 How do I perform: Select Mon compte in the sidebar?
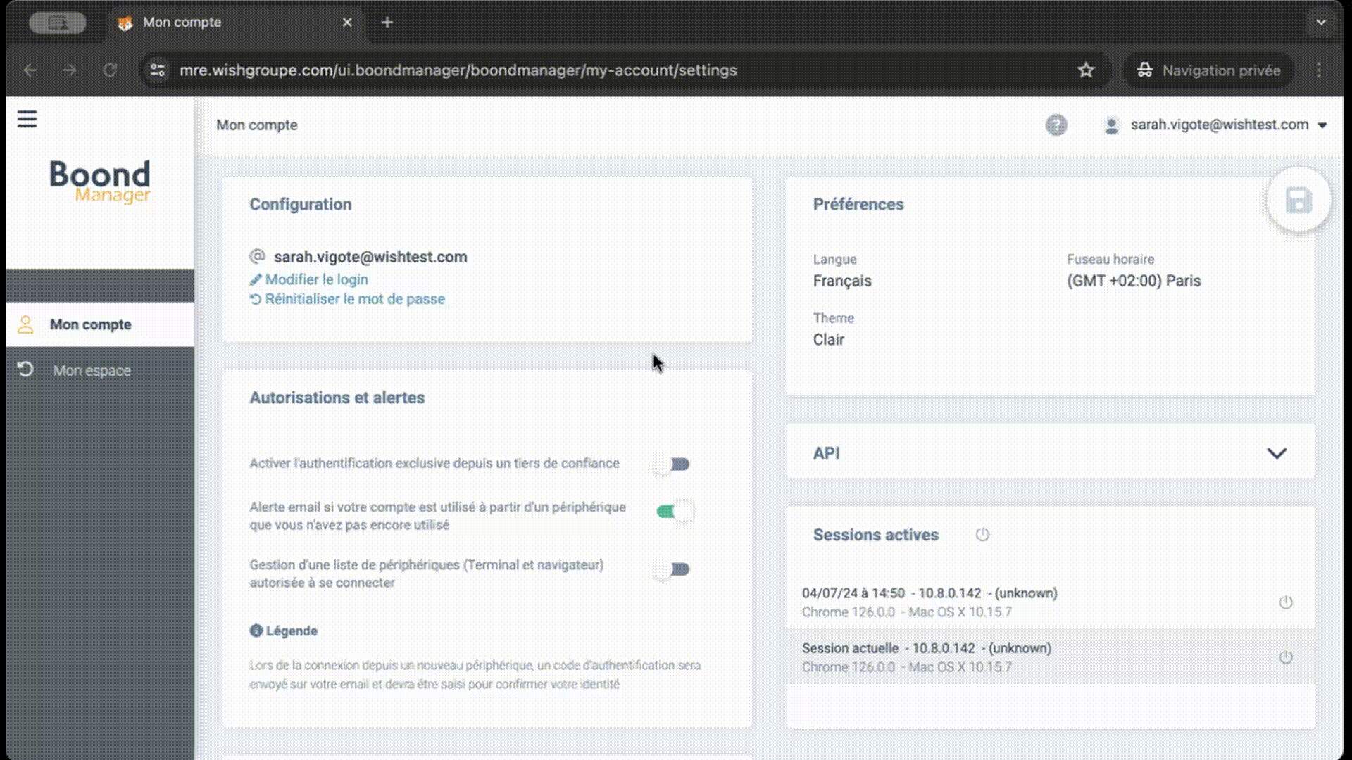coord(90,324)
